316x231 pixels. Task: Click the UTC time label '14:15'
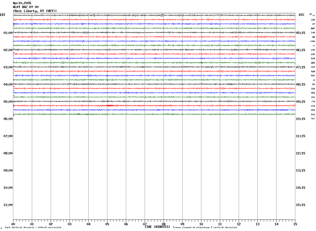(x=301, y=188)
